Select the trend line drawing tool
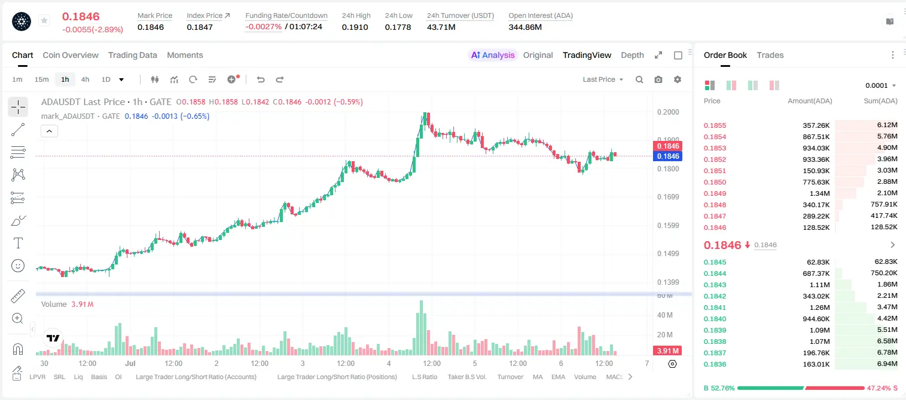The image size is (906, 400). click(x=18, y=130)
